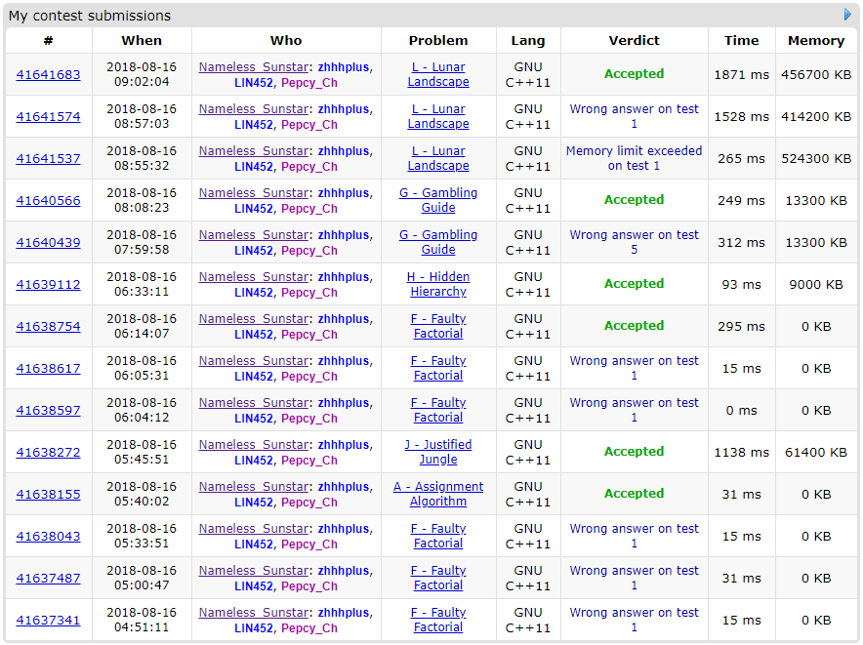Select the 1871 ms time cell
This screenshot has height=645, width=863.
pos(741,75)
